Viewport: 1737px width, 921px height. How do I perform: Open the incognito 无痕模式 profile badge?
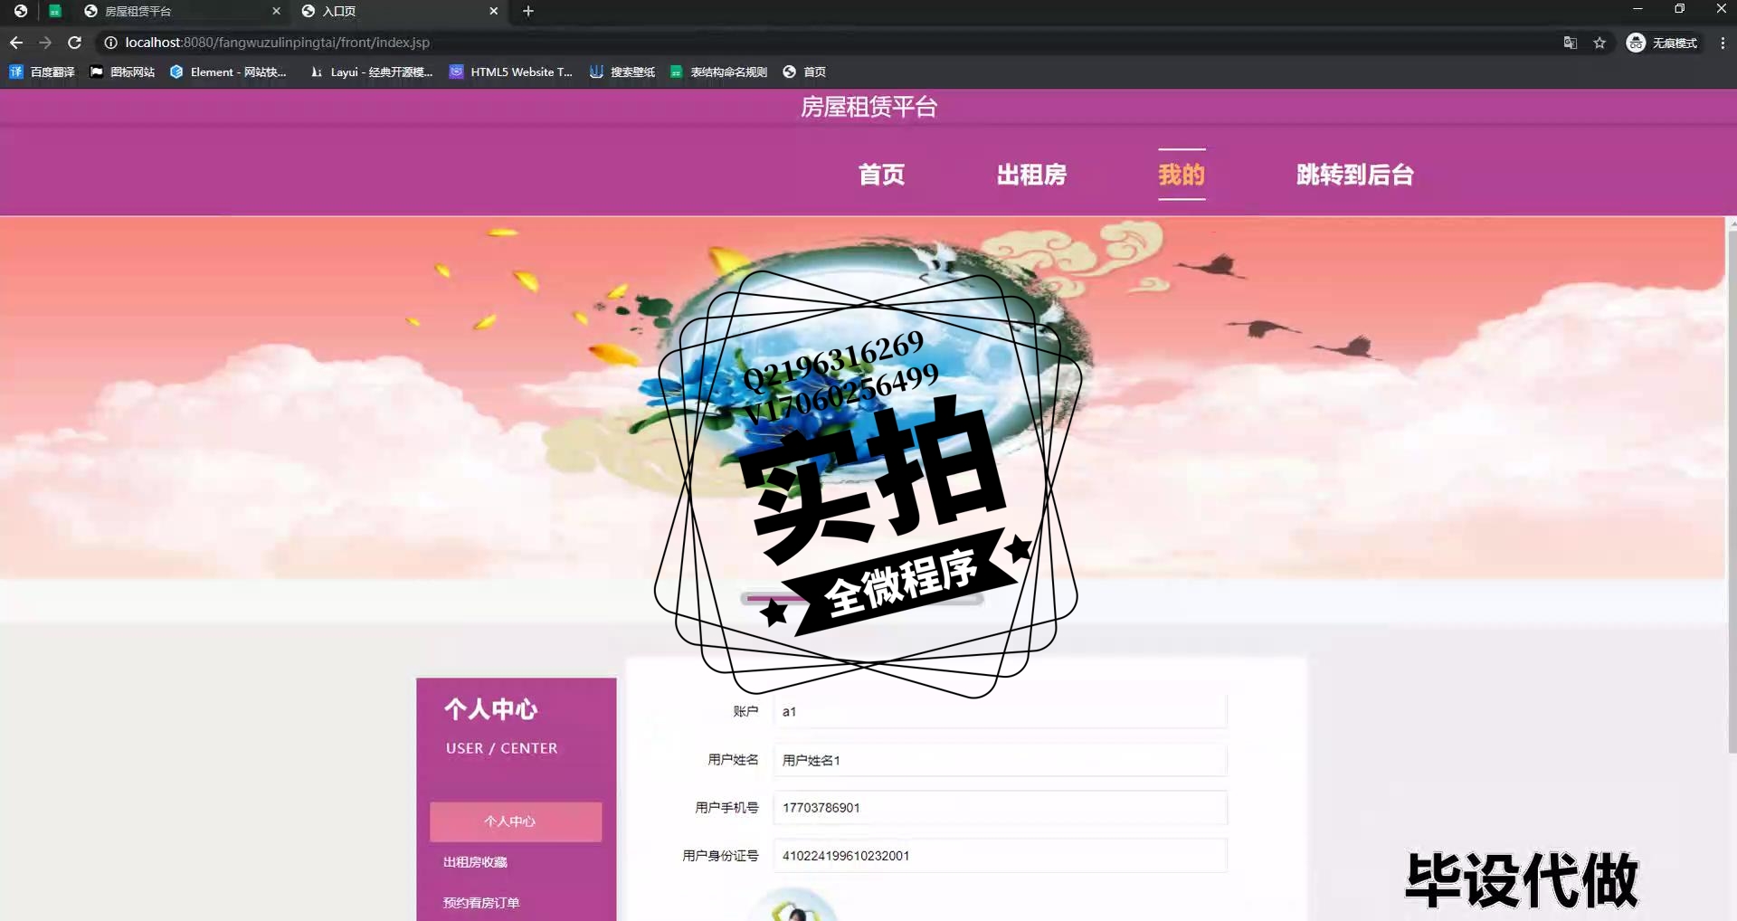(x=1662, y=43)
